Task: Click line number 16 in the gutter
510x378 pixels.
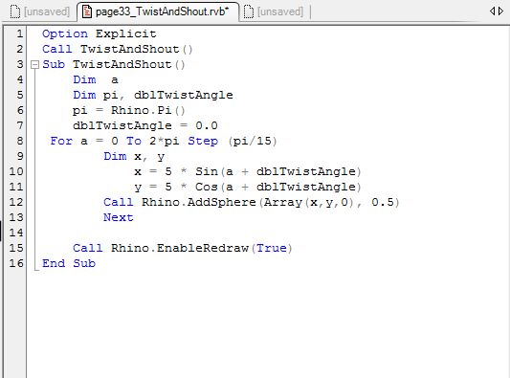Action: click(x=16, y=263)
